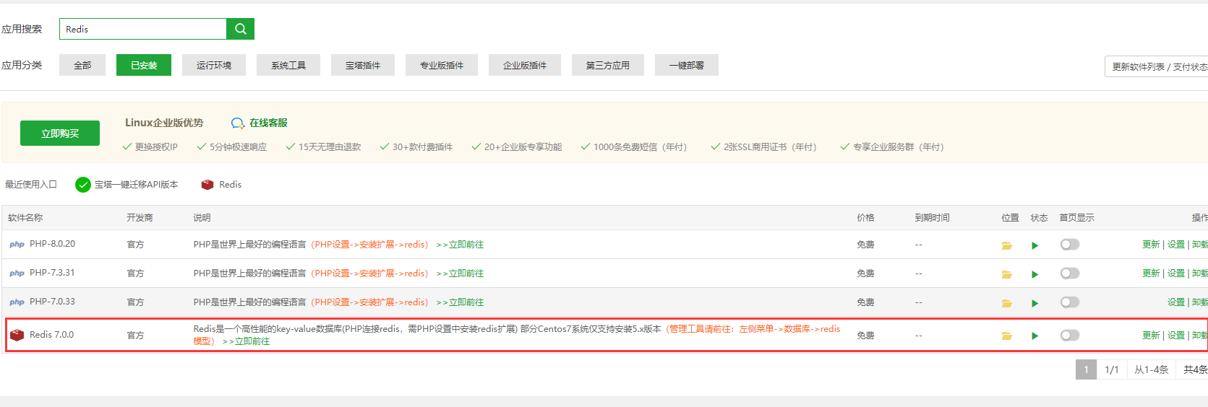Click the 在线客服 chat bubble icon
1208x407 pixels.
point(237,123)
